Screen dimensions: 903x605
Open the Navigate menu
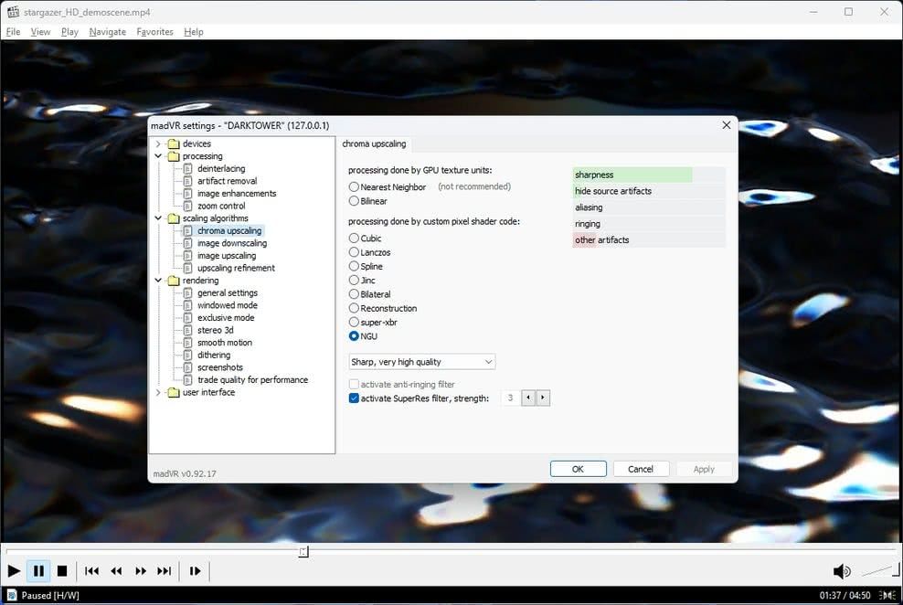(107, 32)
